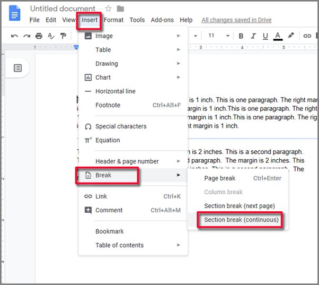Viewport: 319px width, 285px height.
Task: Open the text color picker
Action: coord(278,36)
